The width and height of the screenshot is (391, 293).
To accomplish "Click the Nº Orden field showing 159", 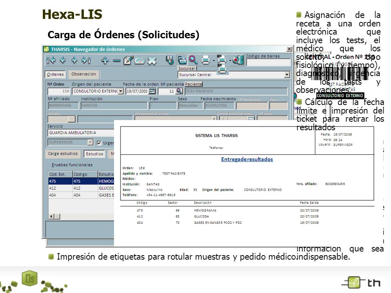I will point(59,91).
